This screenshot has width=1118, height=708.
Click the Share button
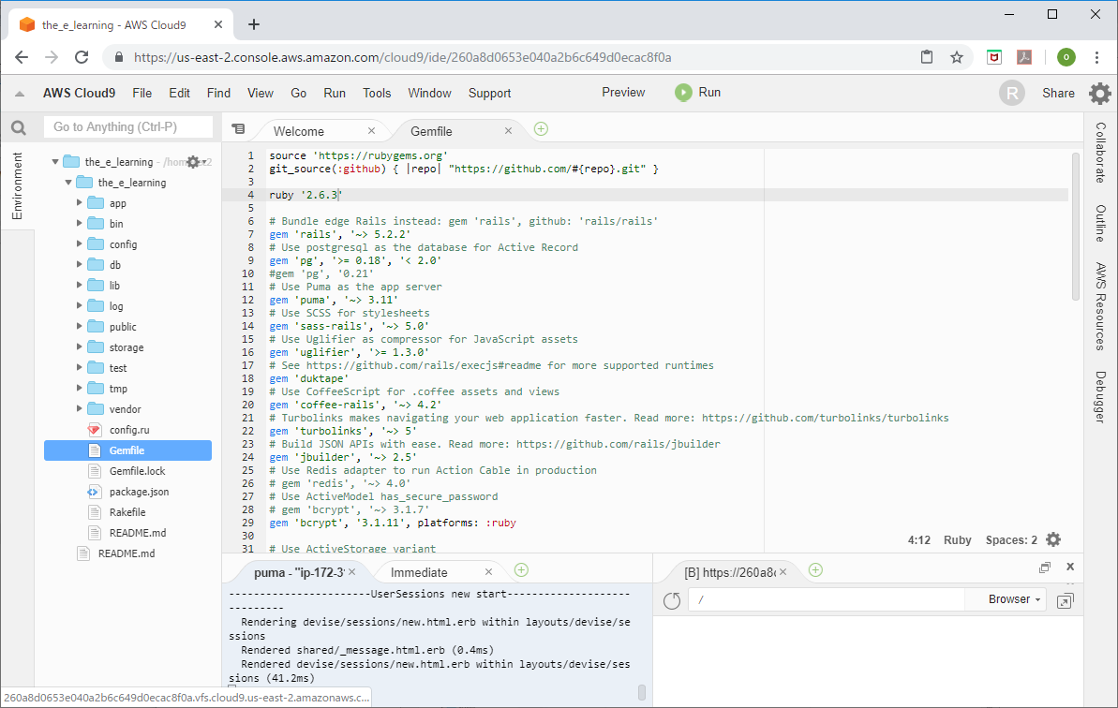click(x=1058, y=94)
